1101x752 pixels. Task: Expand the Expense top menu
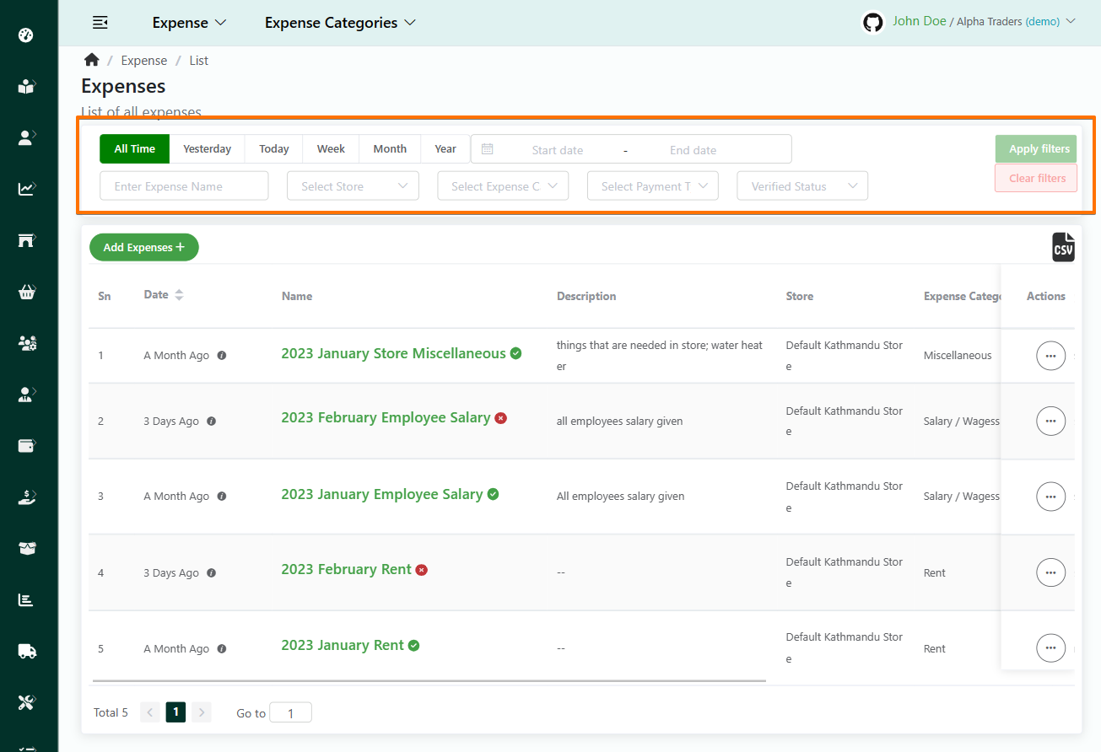189,23
